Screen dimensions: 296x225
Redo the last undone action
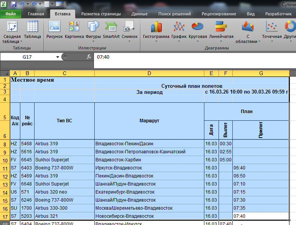(35, 4)
